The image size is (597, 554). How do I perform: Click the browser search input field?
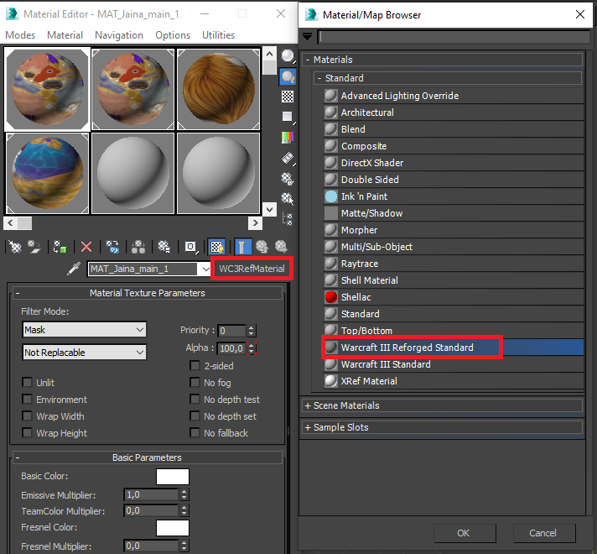tap(454, 37)
